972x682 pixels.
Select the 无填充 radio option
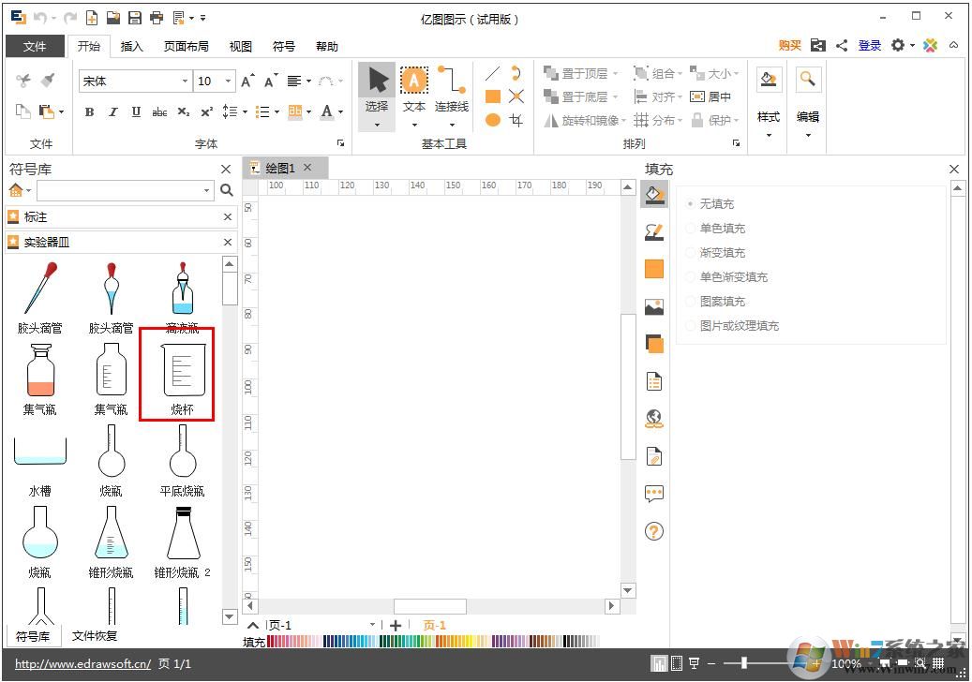[692, 203]
